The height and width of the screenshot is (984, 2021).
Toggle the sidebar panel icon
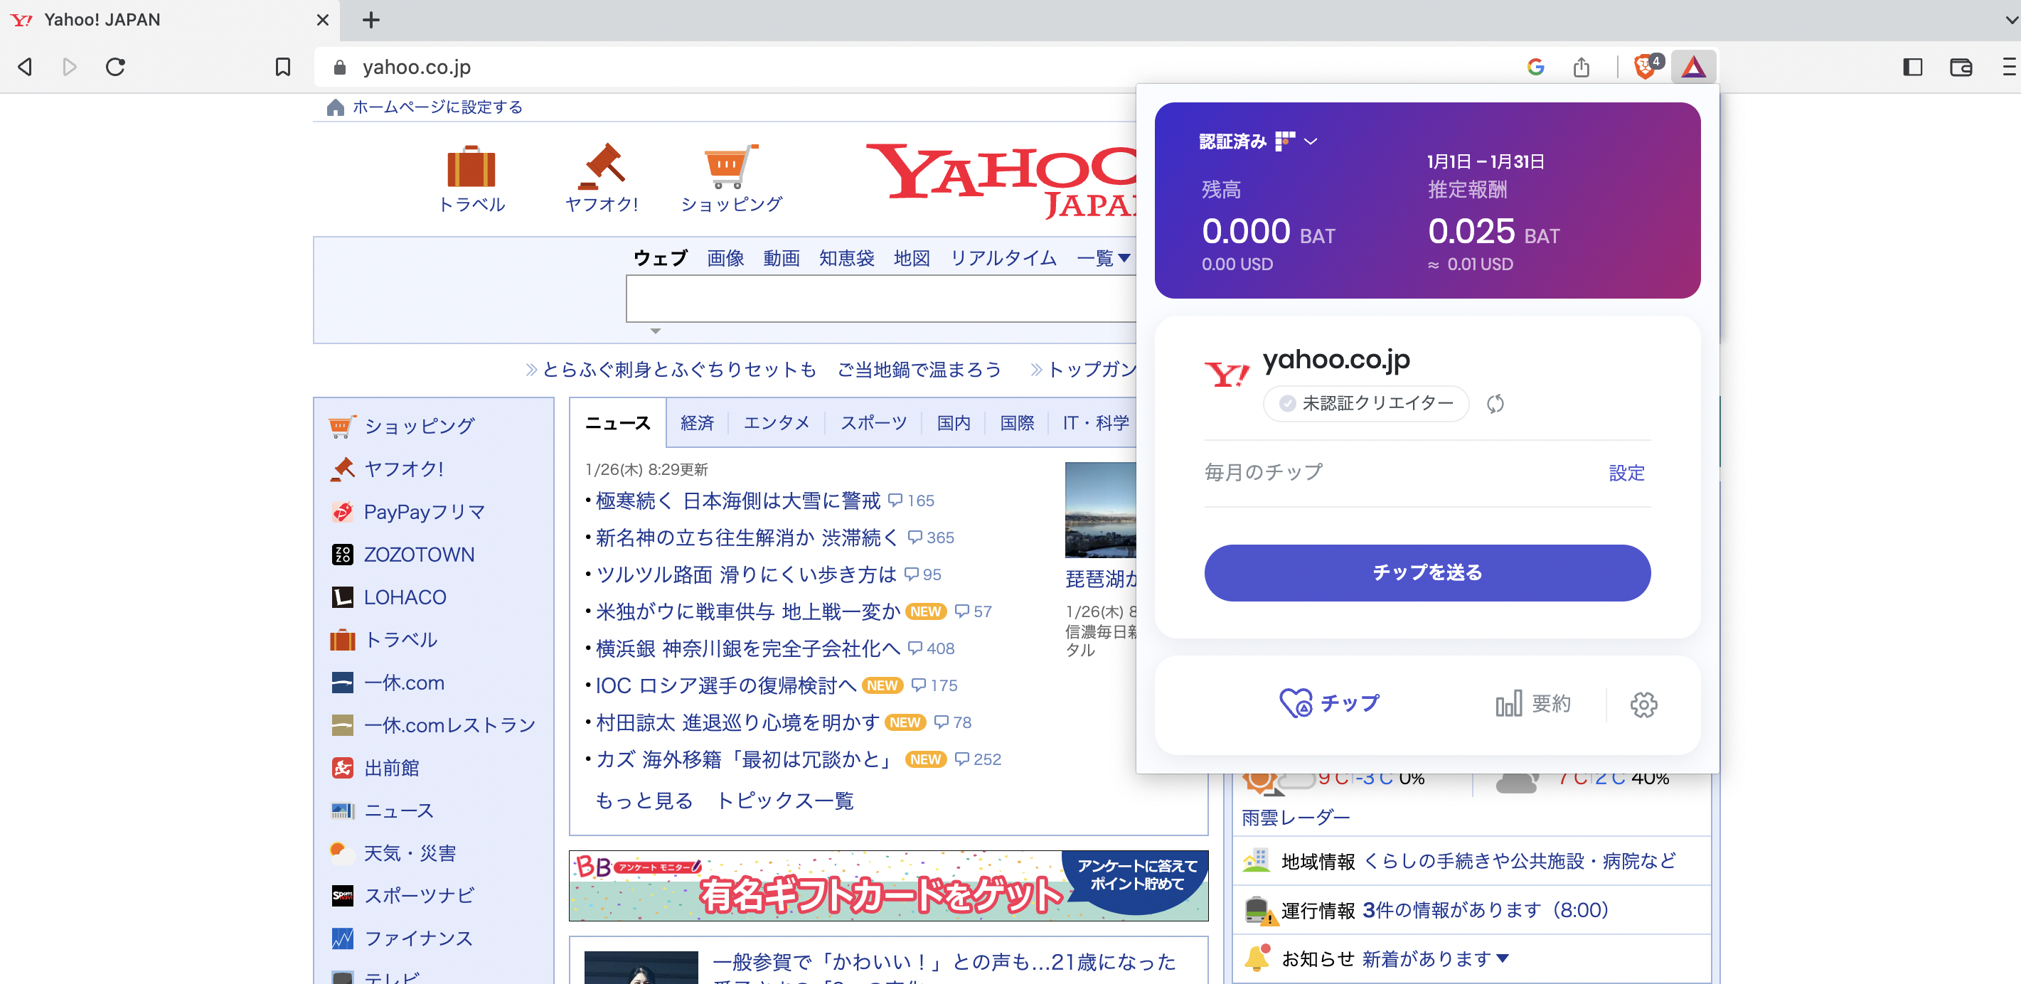point(1912,68)
